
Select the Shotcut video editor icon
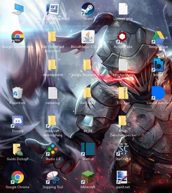pos(88,149)
